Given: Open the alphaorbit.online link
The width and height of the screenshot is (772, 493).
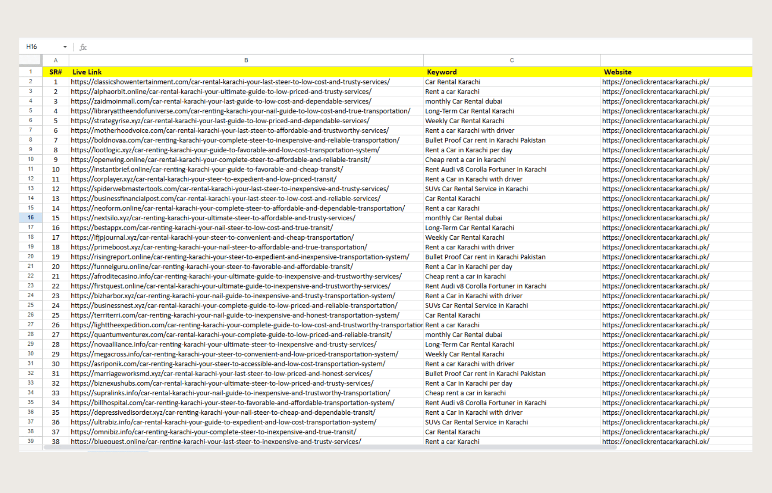Looking at the screenshot, I should [x=221, y=91].
